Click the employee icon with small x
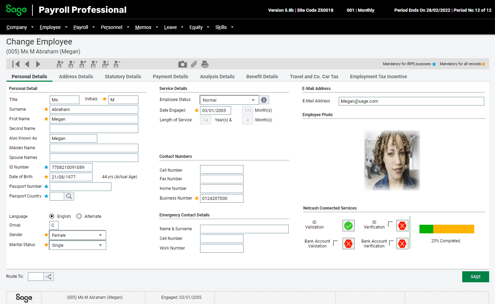The image size is (495, 304). (x=71, y=64)
